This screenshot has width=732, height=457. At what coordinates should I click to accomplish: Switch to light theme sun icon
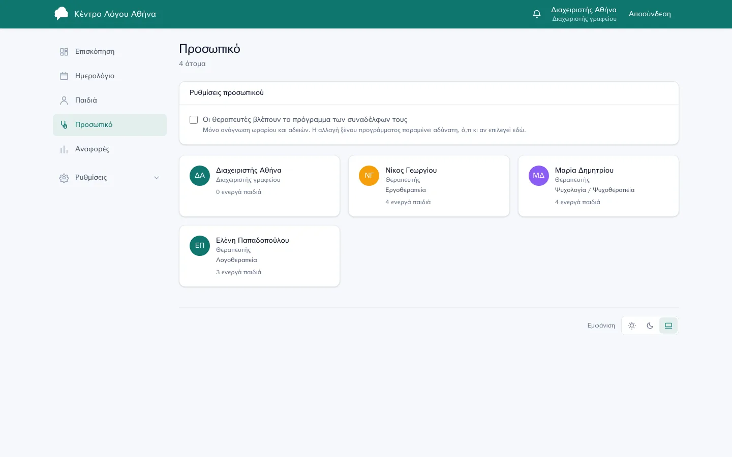click(x=632, y=325)
